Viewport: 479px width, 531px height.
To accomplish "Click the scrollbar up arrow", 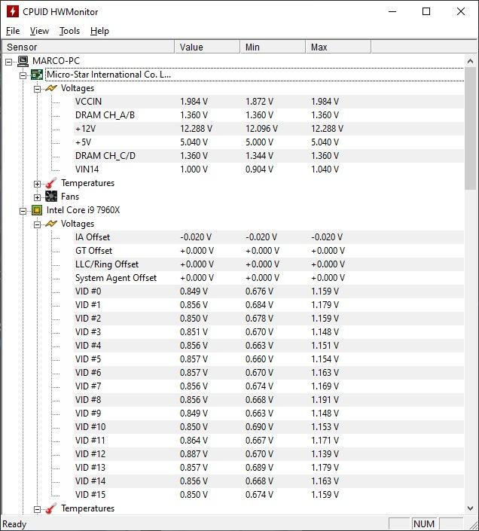I will click(470, 61).
